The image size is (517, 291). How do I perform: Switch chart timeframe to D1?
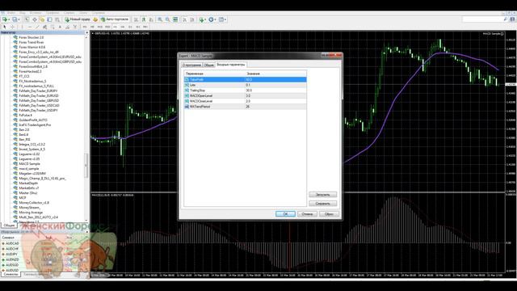pyautogui.click(x=130, y=27)
